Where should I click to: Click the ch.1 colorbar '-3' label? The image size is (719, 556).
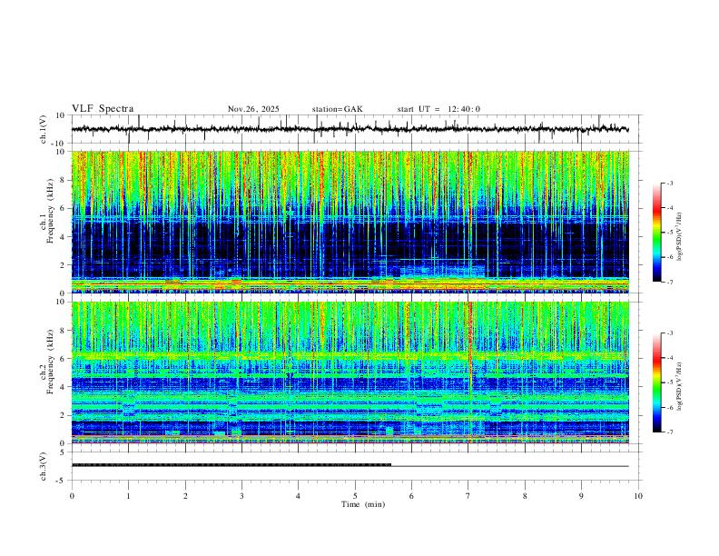tap(669, 183)
